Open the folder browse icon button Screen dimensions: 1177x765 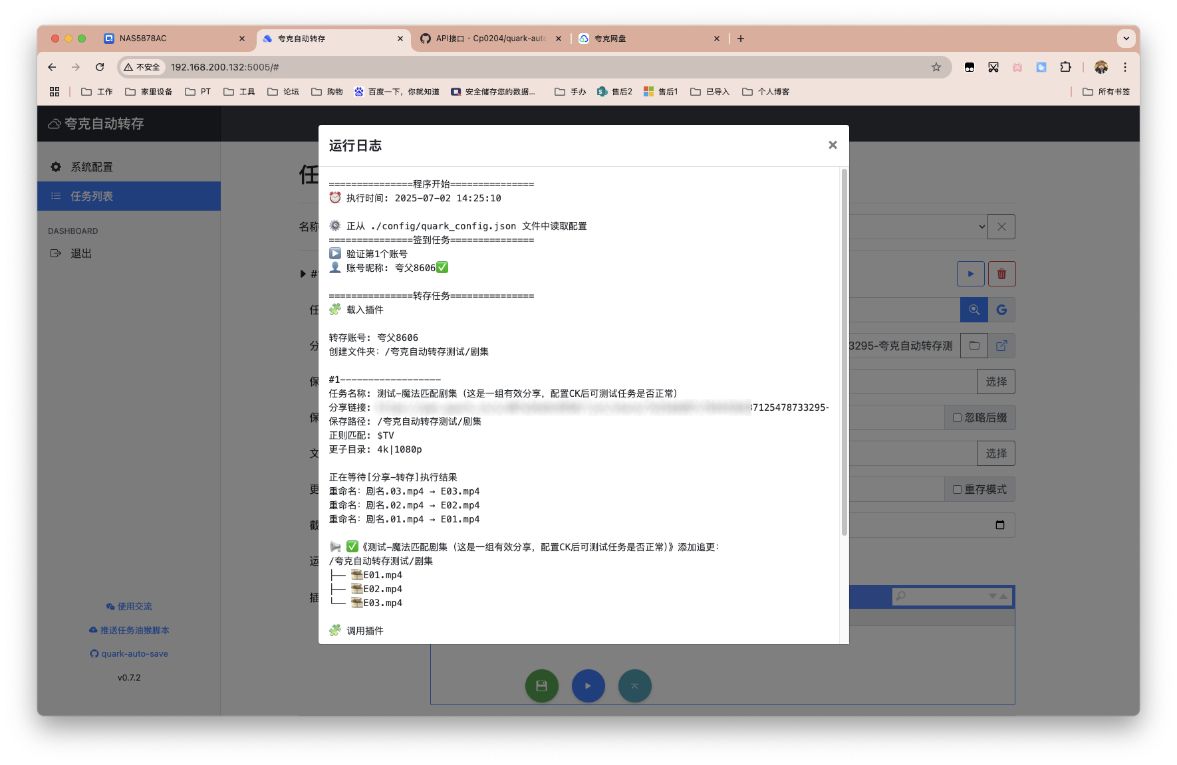(x=974, y=346)
